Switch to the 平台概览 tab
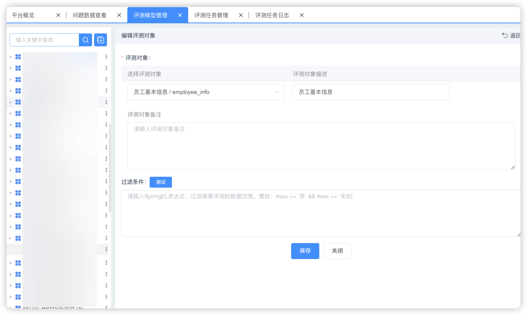The height and width of the screenshot is (315, 527). coord(23,15)
